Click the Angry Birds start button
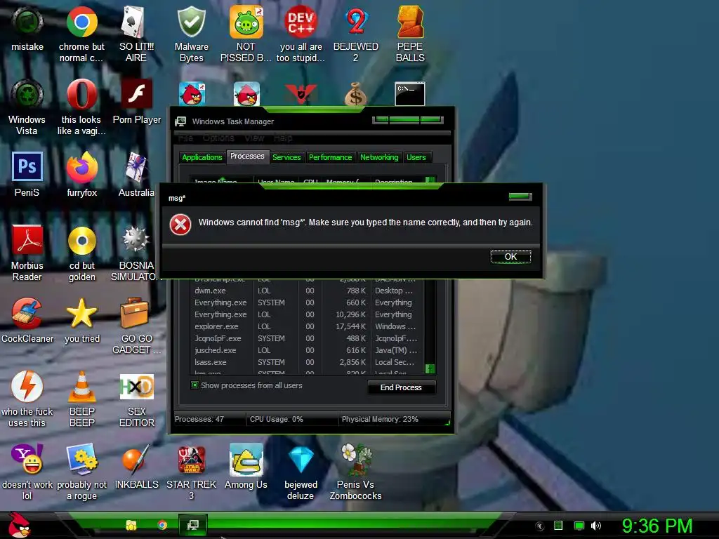The width and height of the screenshot is (719, 539). [19, 525]
